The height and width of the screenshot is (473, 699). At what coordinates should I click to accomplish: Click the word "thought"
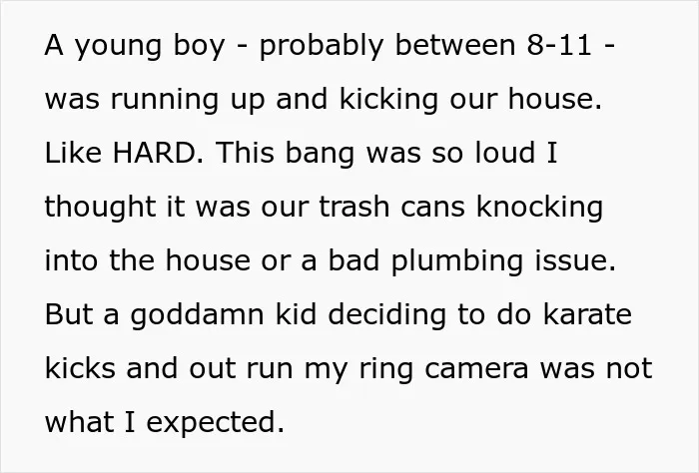click(100, 208)
